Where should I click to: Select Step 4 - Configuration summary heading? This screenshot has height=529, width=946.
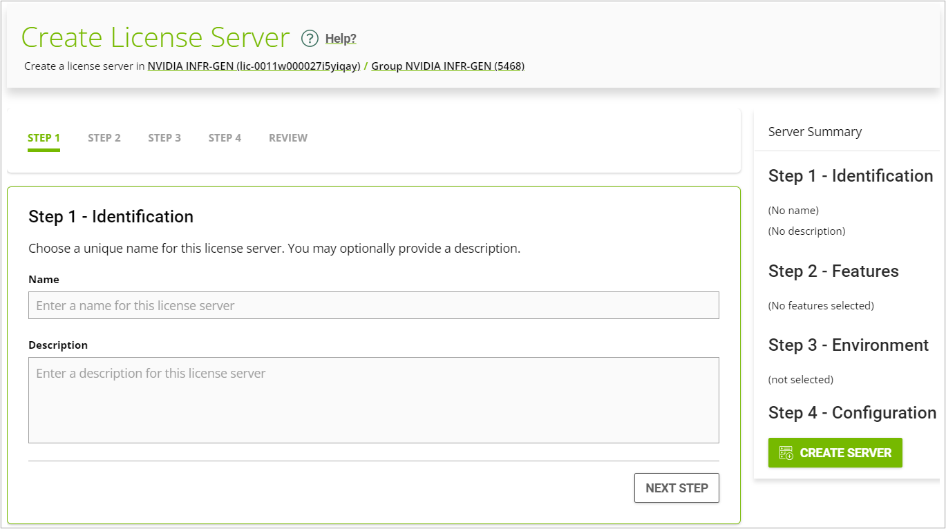pos(852,413)
